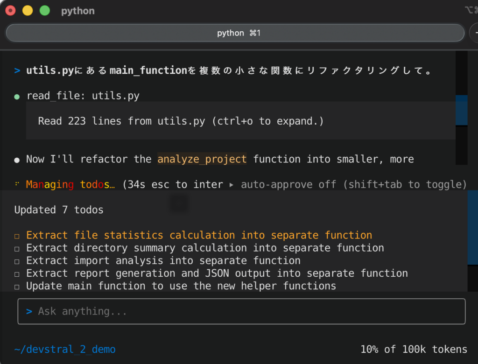
Task: Expand the 'Read 223 lines from utils.py' output
Action: (x=181, y=121)
